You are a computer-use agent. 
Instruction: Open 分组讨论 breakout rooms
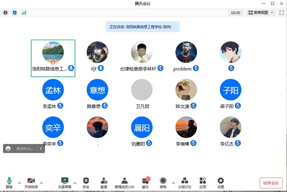pyautogui.click(x=184, y=183)
